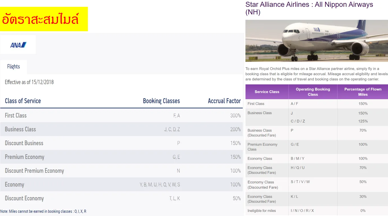The image size is (388, 216).
Task: Select 'Business Class' label beside booking class J
Action: [260, 113]
